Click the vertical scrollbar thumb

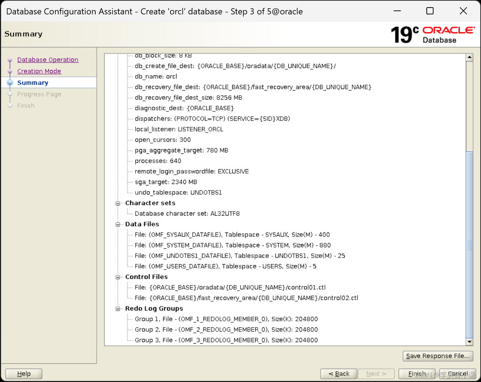click(x=469, y=244)
